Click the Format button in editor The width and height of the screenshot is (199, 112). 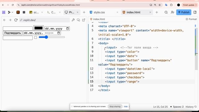tap(191, 19)
